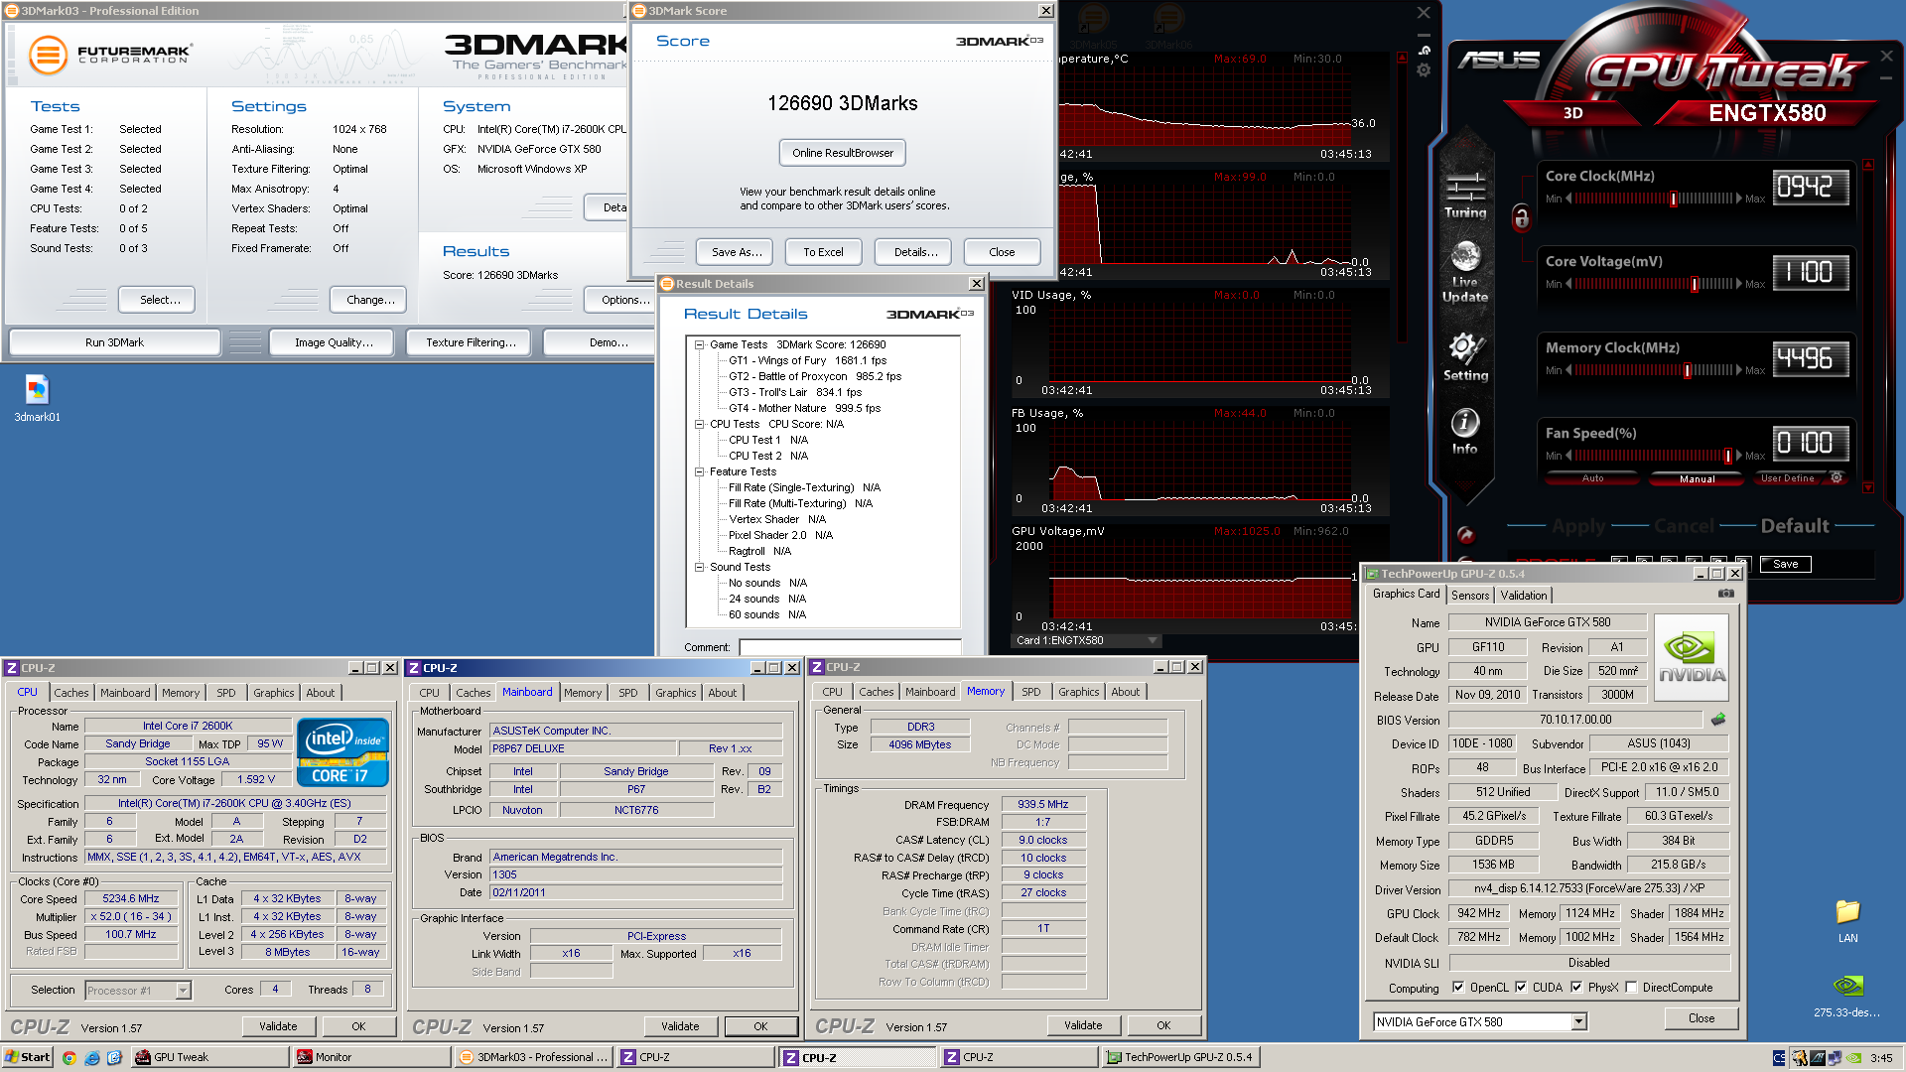Adjust the Fan Speed slider handle
Image resolution: width=1906 pixels, height=1072 pixels.
(1728, 456)
